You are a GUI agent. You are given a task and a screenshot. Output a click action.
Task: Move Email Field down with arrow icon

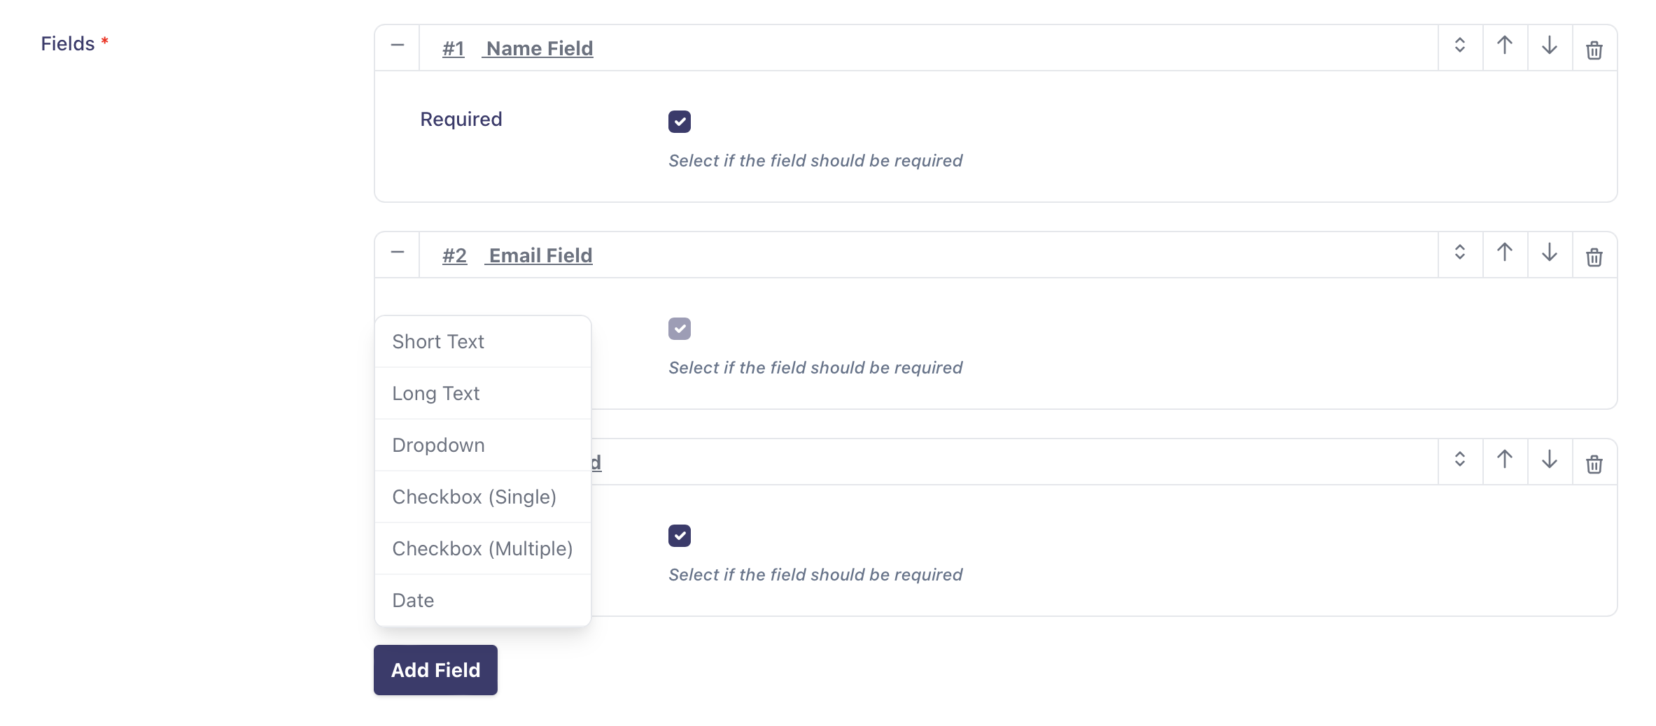click(1550, 253)
